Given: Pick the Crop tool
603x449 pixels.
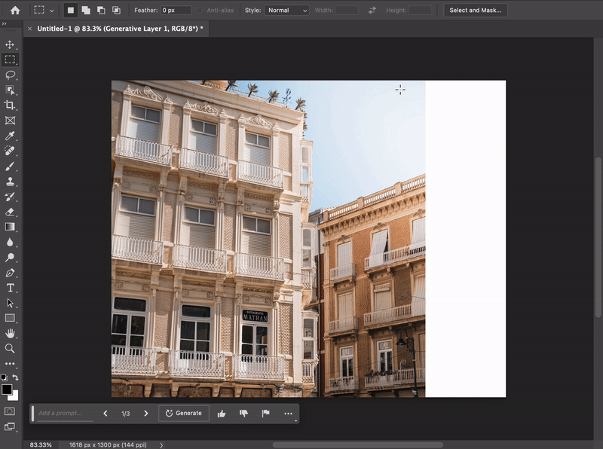Looking at the screenshot, I should click(10, 105).
